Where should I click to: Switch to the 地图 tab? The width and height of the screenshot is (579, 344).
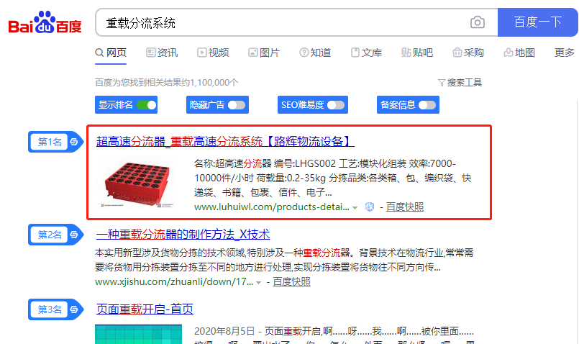(x=519, y=53)
